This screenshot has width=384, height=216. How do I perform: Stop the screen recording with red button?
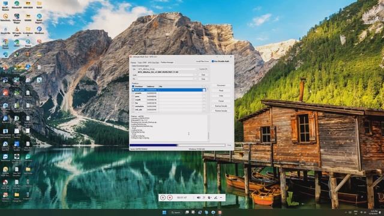(170, 197)
